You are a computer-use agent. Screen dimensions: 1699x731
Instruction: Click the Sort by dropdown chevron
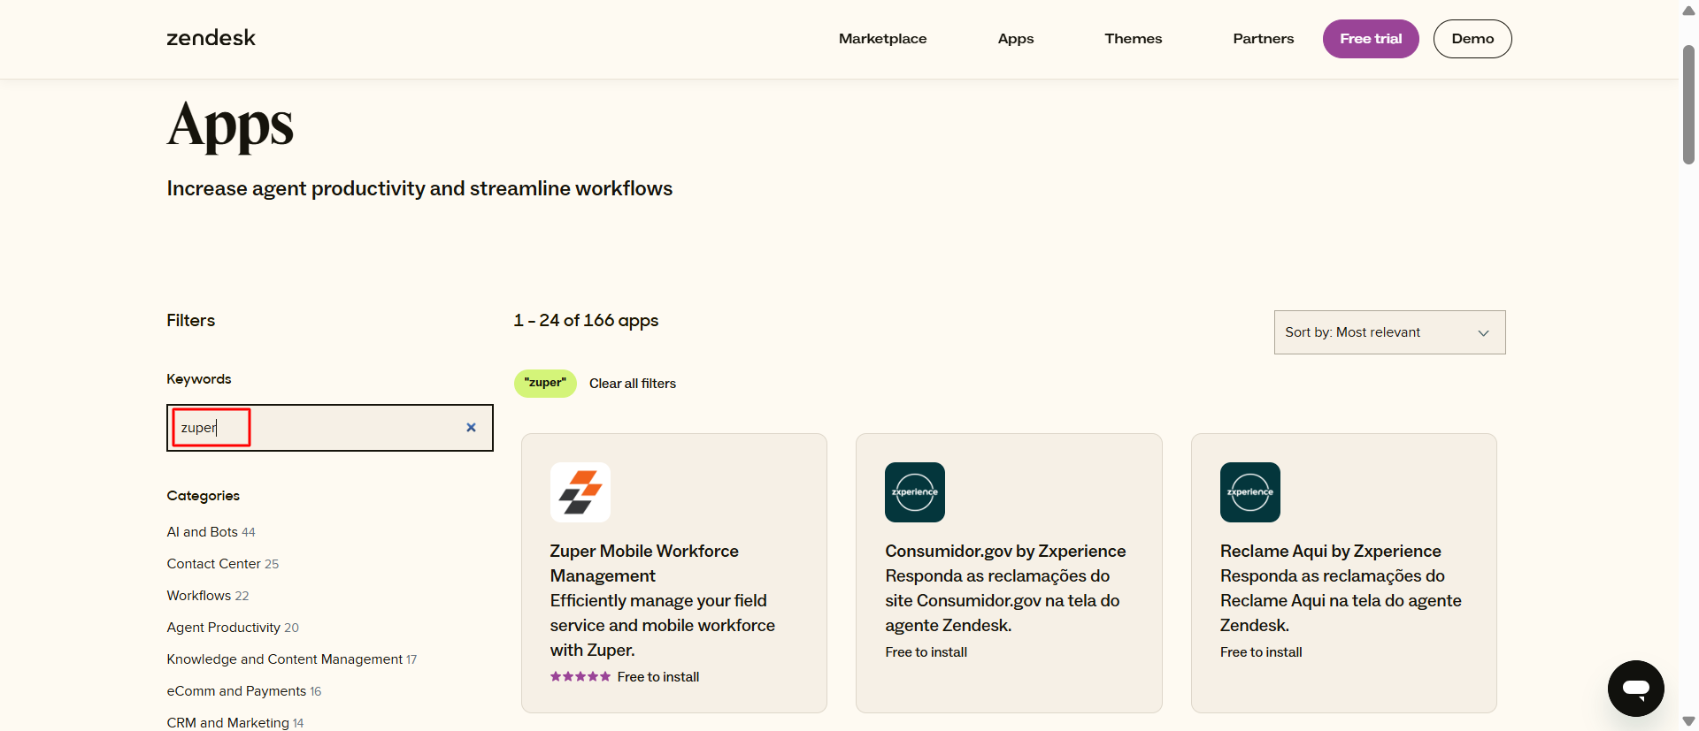click(1484, 333)
